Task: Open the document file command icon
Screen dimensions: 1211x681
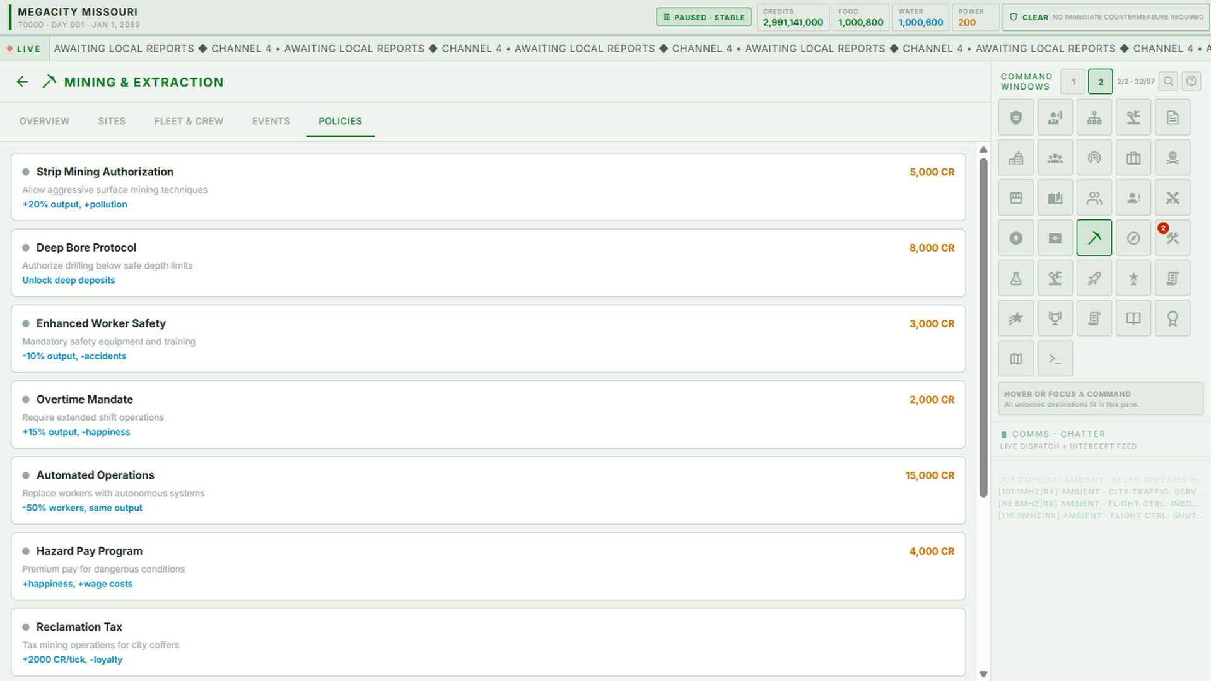Action: click(1172, 117)
